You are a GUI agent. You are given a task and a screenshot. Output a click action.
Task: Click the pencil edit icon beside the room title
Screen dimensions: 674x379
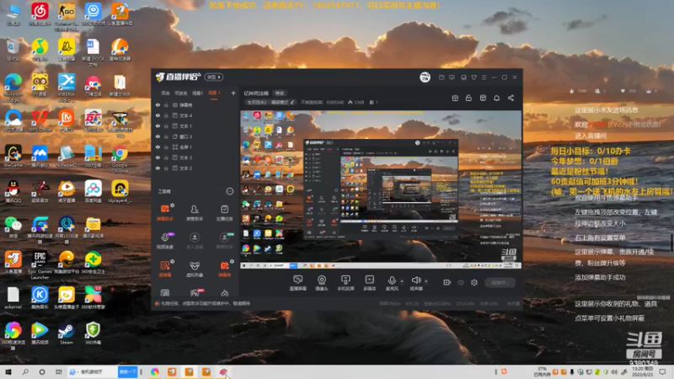click(x=292, y=102)
